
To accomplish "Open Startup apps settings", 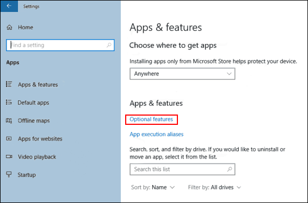I will pos(27,175).
